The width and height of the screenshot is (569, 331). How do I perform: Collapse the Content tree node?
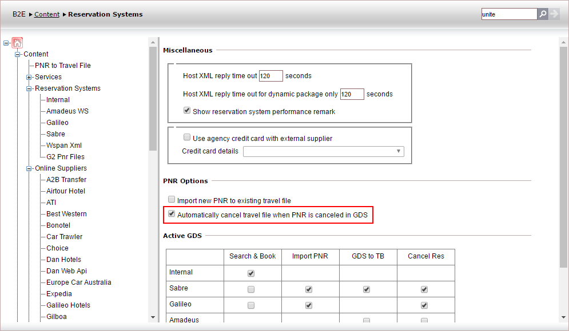pos(18,54)
